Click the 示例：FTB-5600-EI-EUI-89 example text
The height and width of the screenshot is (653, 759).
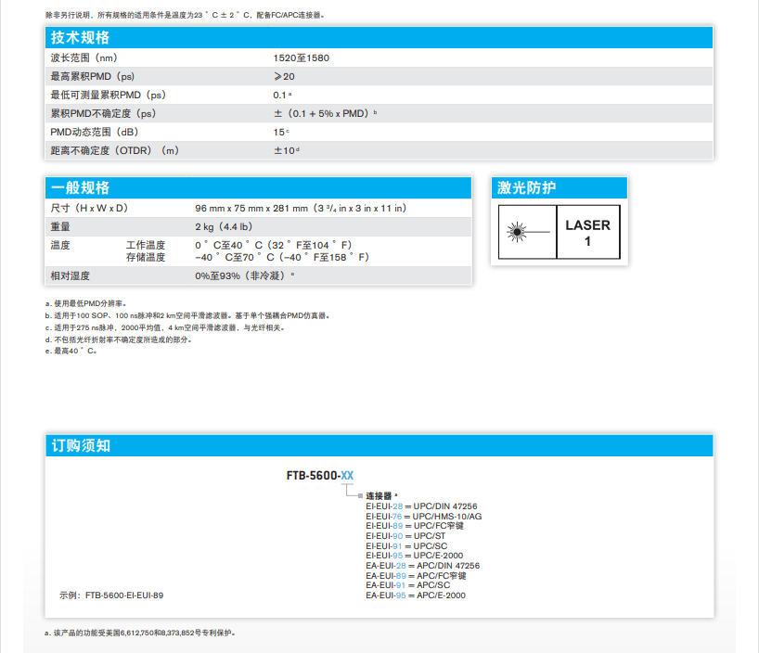coord(111,595)
